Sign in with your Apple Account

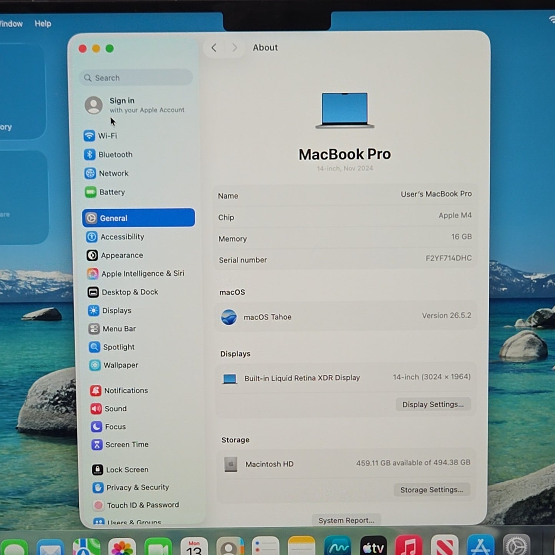(x=135, y=105)
